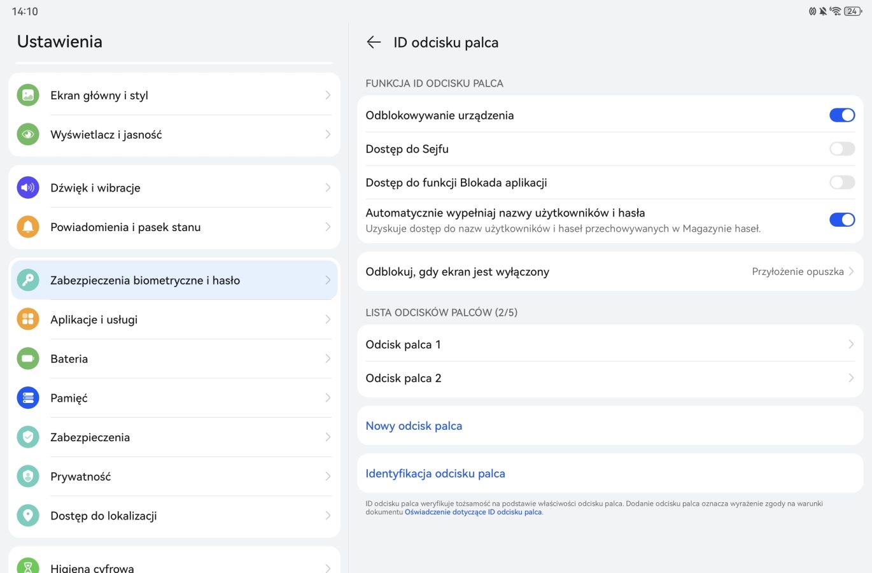Expand Odcisk palca 1 chevron
Viewport: 872px width, 573px height.
[851, 344]
